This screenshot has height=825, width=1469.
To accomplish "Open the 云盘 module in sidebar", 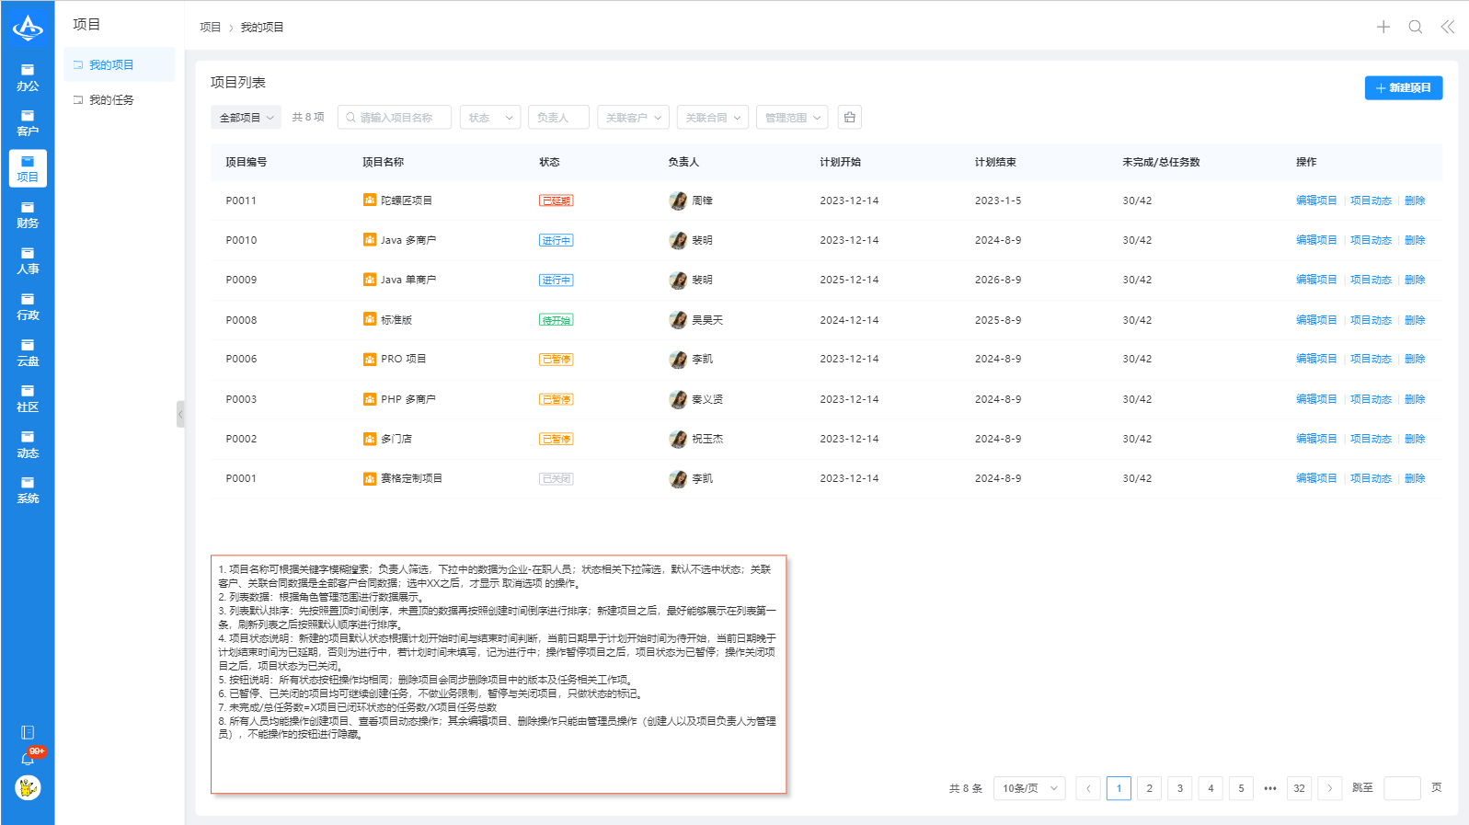I will point(28,353).
